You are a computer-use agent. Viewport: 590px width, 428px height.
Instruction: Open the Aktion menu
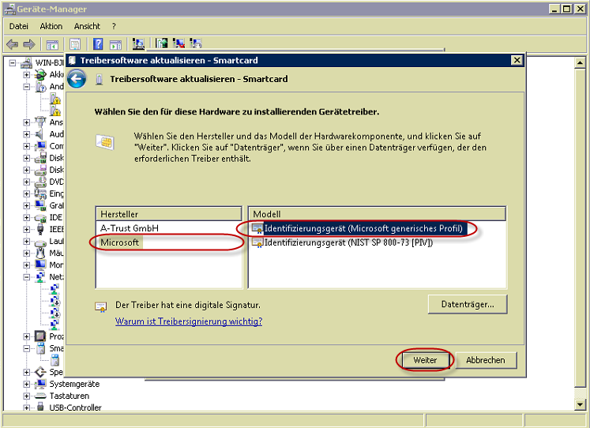(51, 26)
